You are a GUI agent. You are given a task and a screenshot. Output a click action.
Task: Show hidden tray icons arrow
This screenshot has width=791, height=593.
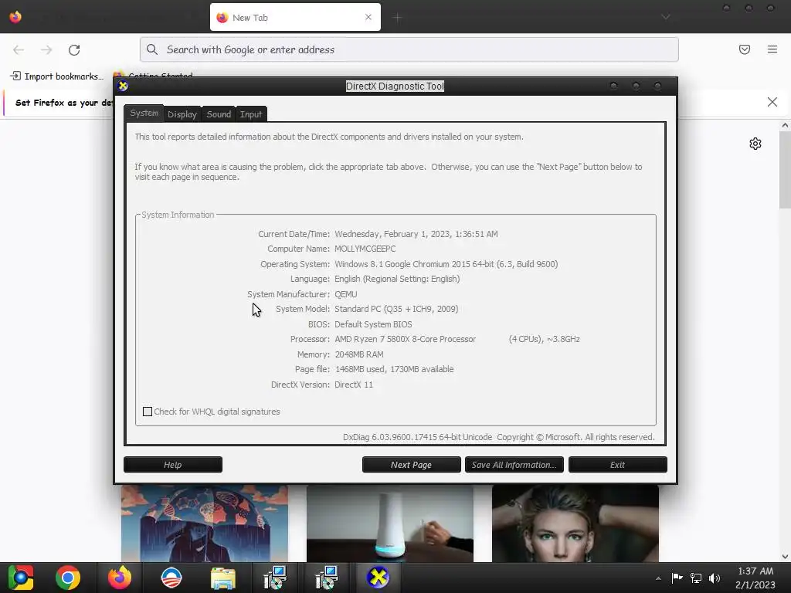click(658, 578)
